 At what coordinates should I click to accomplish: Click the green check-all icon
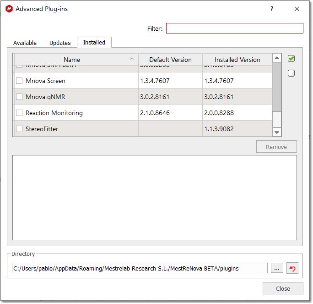pyautogui.click(x=291, y=59)
